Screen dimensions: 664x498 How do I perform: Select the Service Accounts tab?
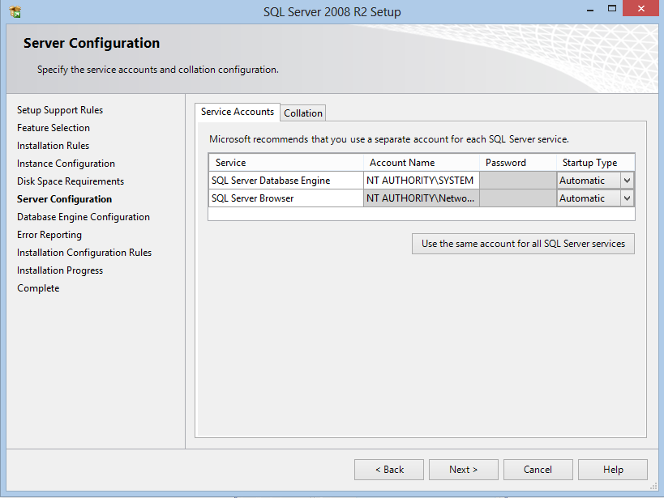(237, 112)
